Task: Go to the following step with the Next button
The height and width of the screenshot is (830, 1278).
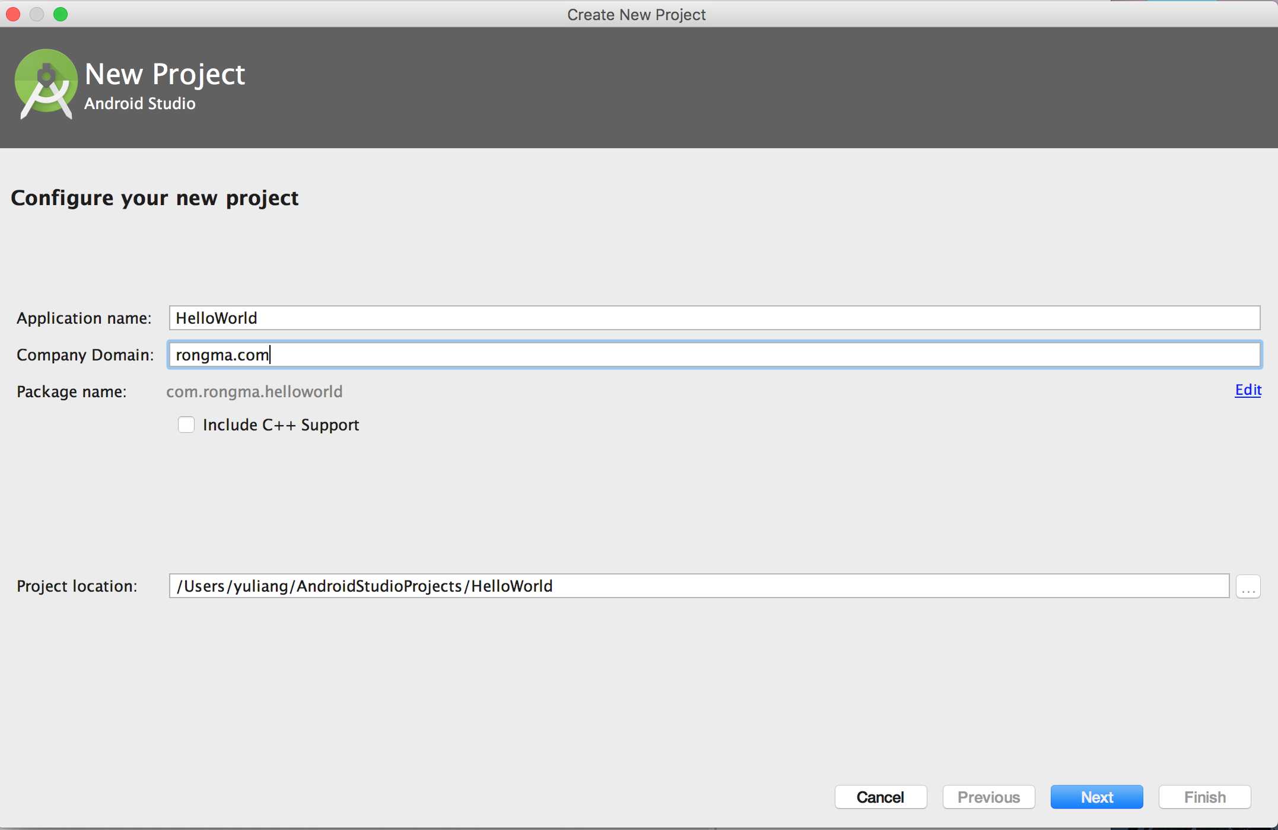Action: (1096, 797)
